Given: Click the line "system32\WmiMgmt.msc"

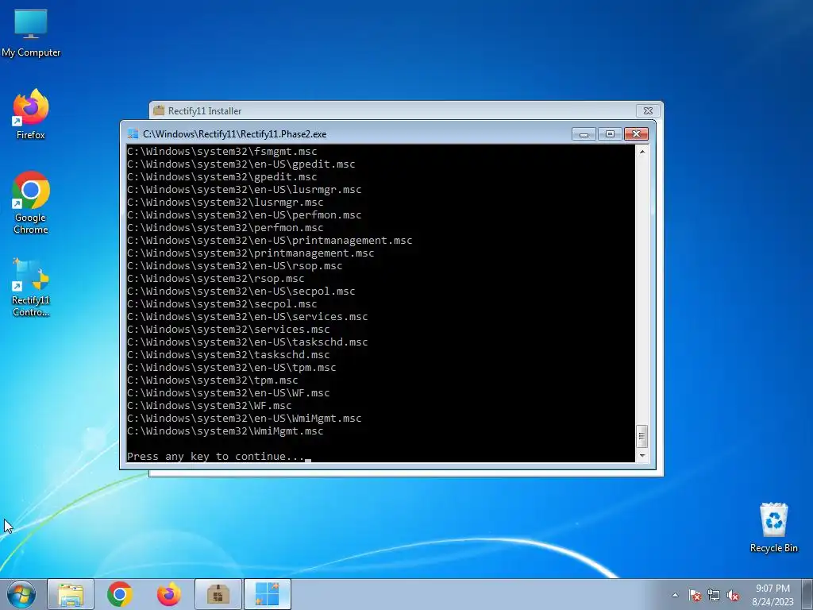Looking at the screenshot, I should tap(225, 431).
